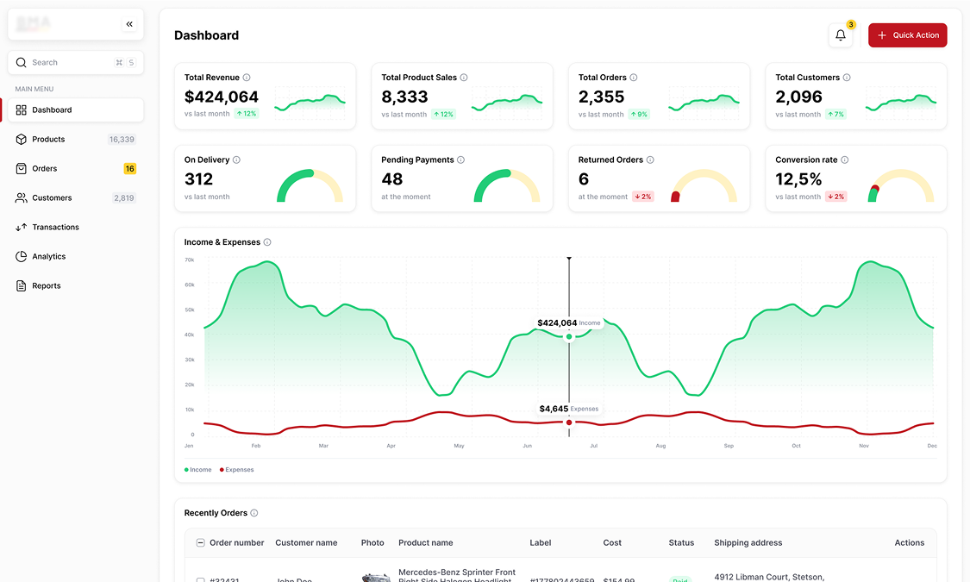The height and width of the screenshot is (582, 970).
Task: Select the Customers sidebar icon
Action: 21,197
